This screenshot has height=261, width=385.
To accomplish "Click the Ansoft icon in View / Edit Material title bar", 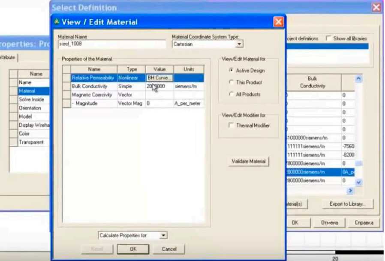I will coord(57,22).
